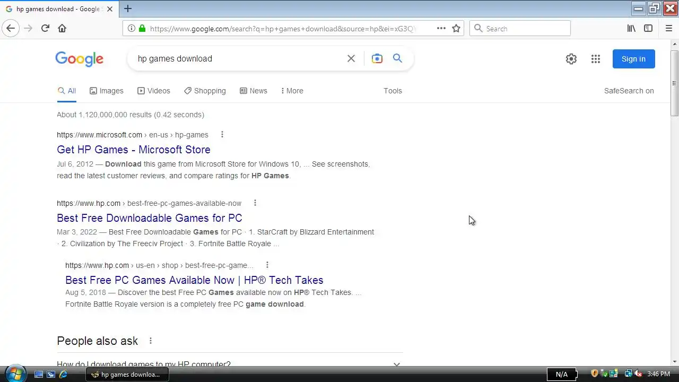This screenshot has width=679, height=382.
Task: Click Show Desktop in quick launch
Action: [39, 374]
